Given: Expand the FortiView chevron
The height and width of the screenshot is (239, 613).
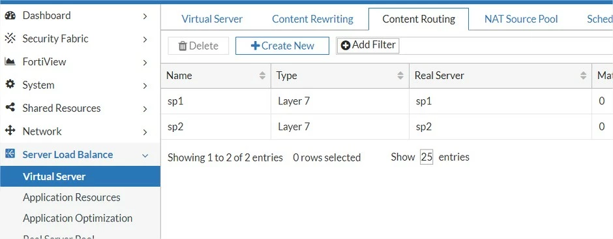Looking at the screenshot, I should click(145, 62).
